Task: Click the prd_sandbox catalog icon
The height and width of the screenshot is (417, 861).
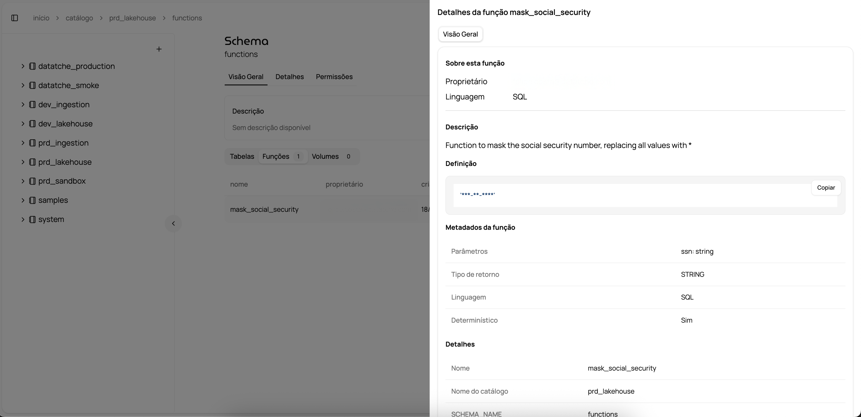Action: pos(32,181)
